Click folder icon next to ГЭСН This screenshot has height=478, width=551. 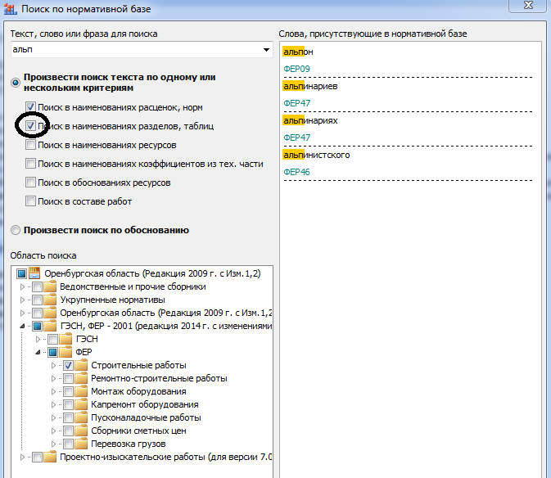click(x=65, y=339)
